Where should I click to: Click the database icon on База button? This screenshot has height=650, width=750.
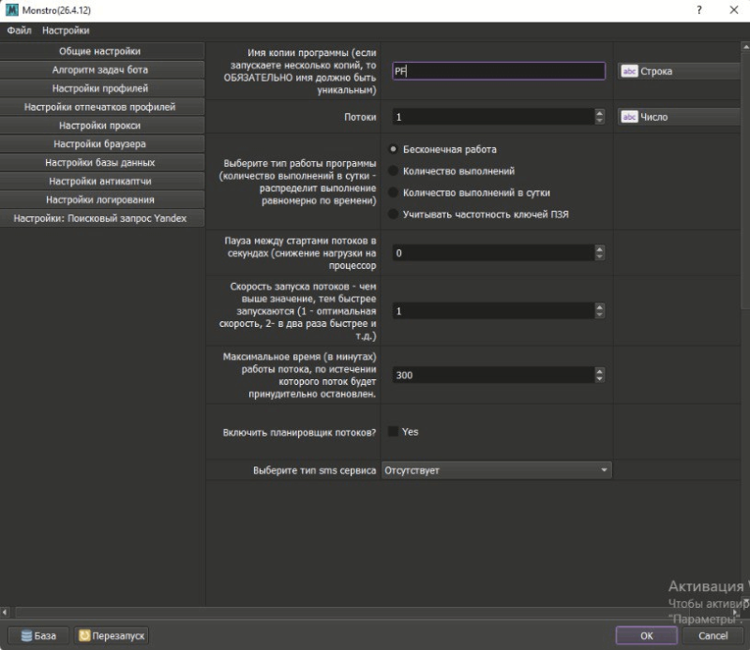pos(25,636)
